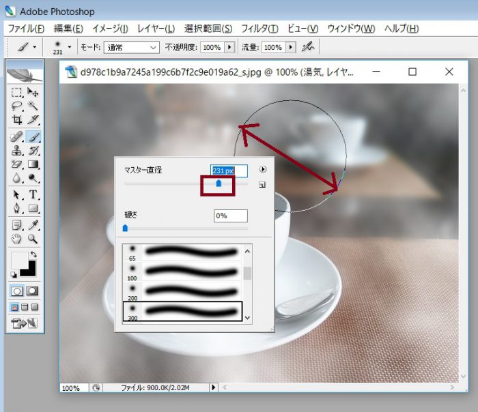Switch to full screen mode
Screen dimensions: 478x412
[34, 307]
